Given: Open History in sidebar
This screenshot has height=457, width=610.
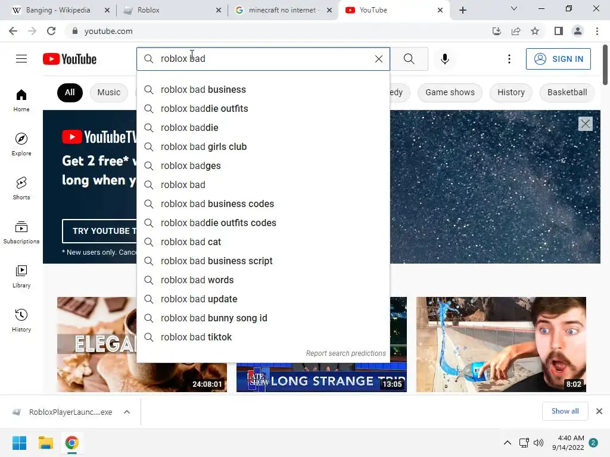Looking at the screenshot, I should (x=21, y=320).
